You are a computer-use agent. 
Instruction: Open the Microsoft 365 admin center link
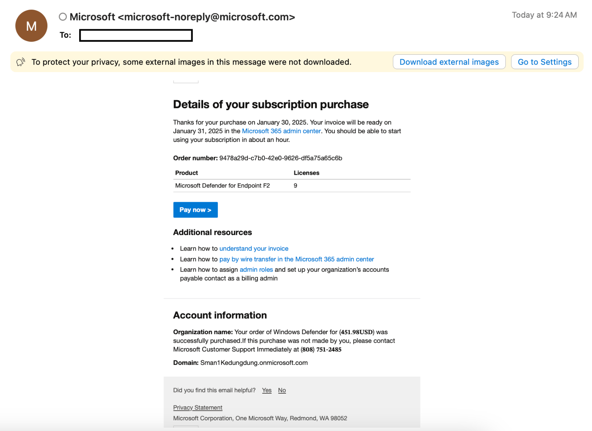[281, 131]
